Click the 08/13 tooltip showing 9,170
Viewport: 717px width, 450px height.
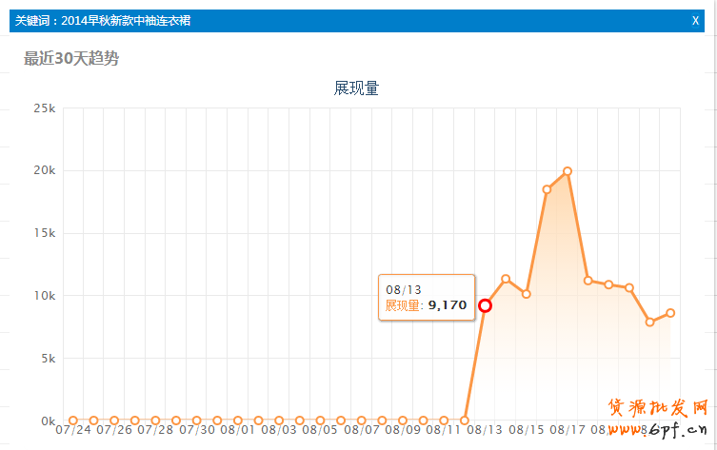[x=427, y=298]
